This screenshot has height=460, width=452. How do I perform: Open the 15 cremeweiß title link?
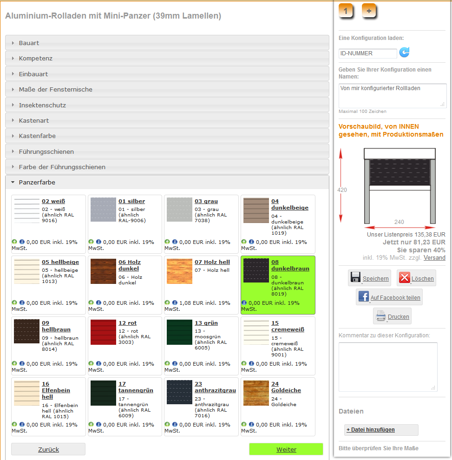[288, 326]
